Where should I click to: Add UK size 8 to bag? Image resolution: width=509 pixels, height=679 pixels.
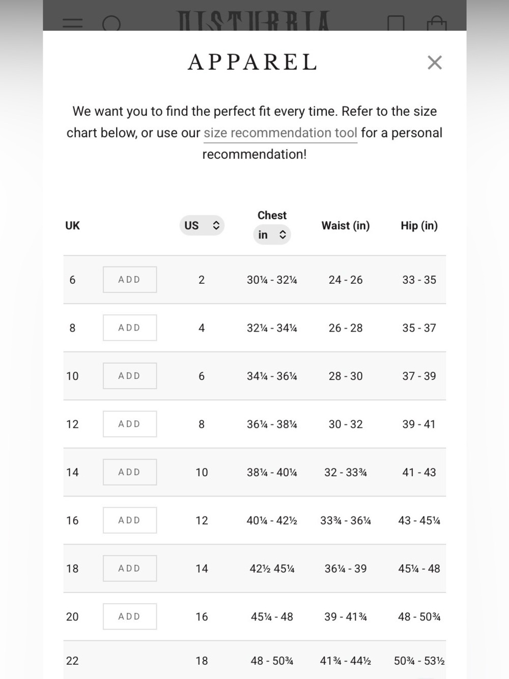(130, 328)
